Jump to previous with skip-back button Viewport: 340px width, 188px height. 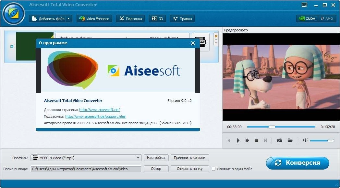point(229,140)
